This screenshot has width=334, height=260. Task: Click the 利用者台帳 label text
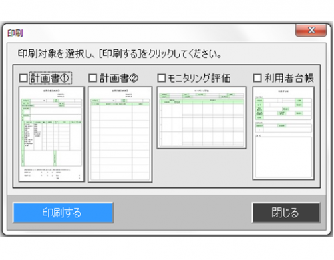(x=289, y=78)
